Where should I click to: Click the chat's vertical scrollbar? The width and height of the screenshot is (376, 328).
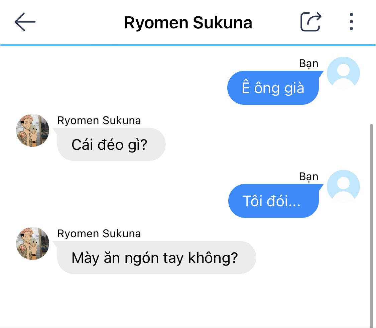click(371, 225)
